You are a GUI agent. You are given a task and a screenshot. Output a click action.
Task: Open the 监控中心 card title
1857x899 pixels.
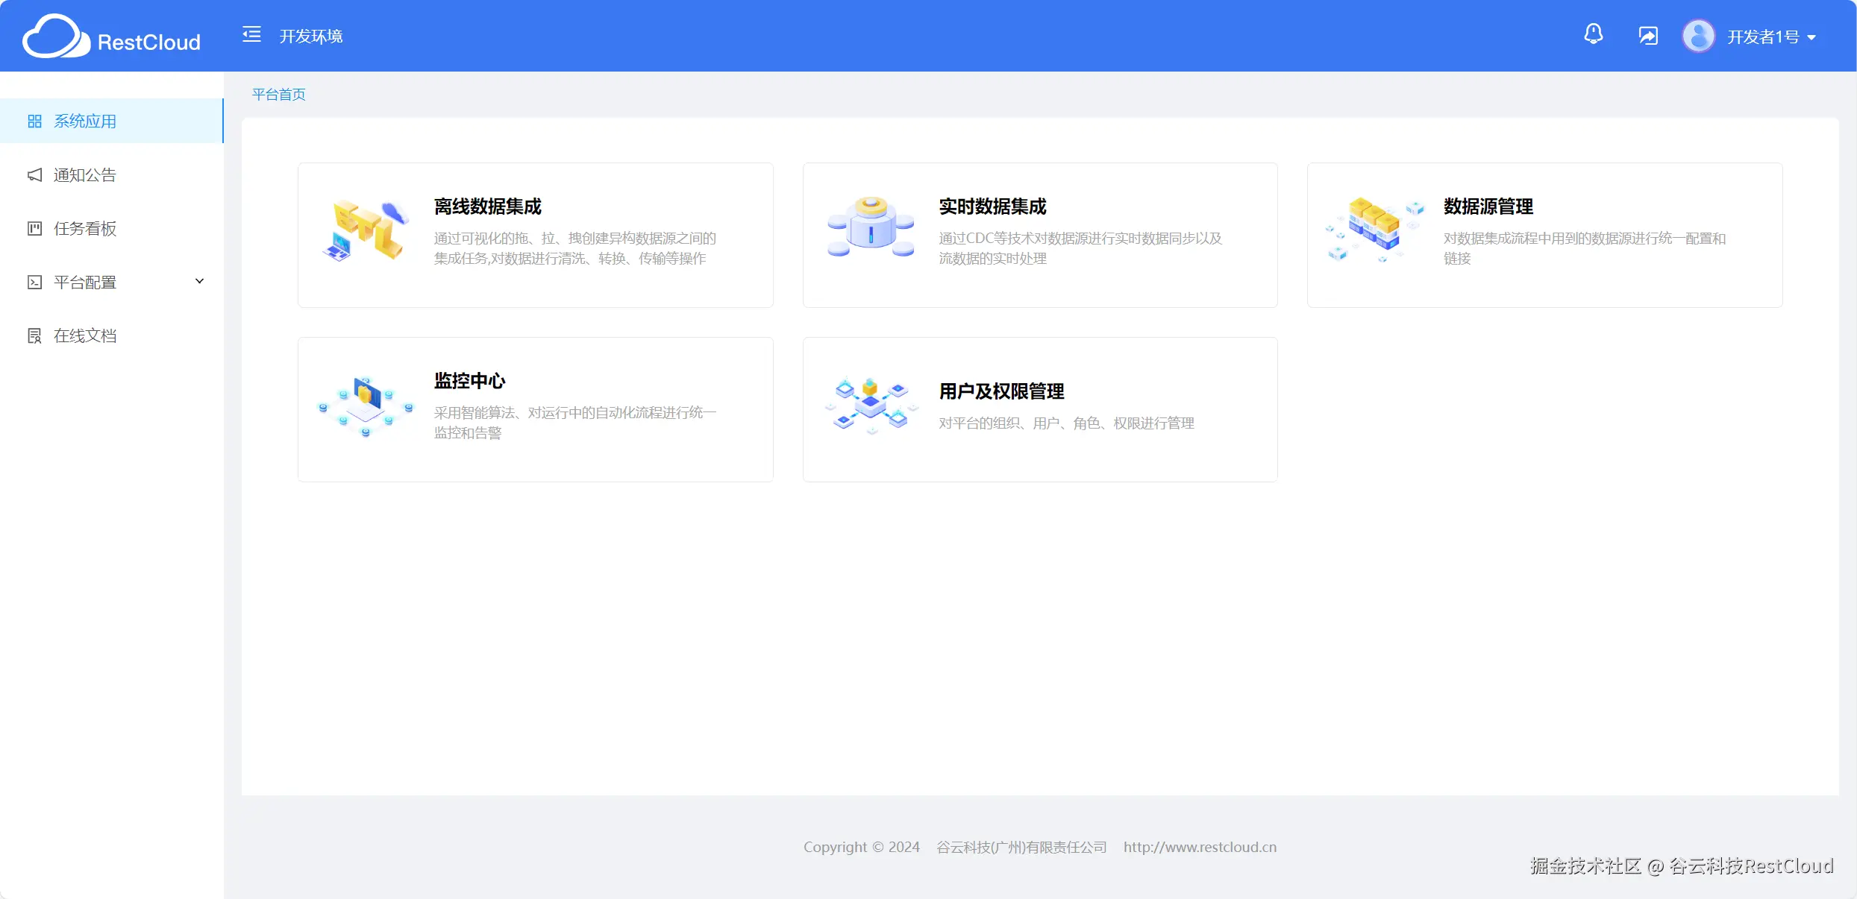(469, 381)
